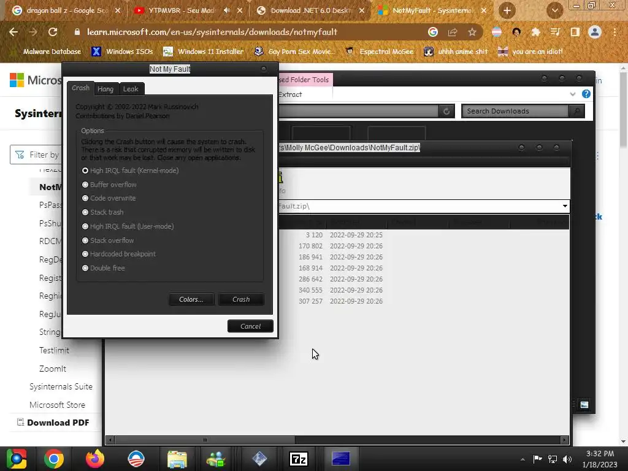Expand the Explorer ribbon chevron
The height and width of the screenshot is (471, 628).
[573, 94]
